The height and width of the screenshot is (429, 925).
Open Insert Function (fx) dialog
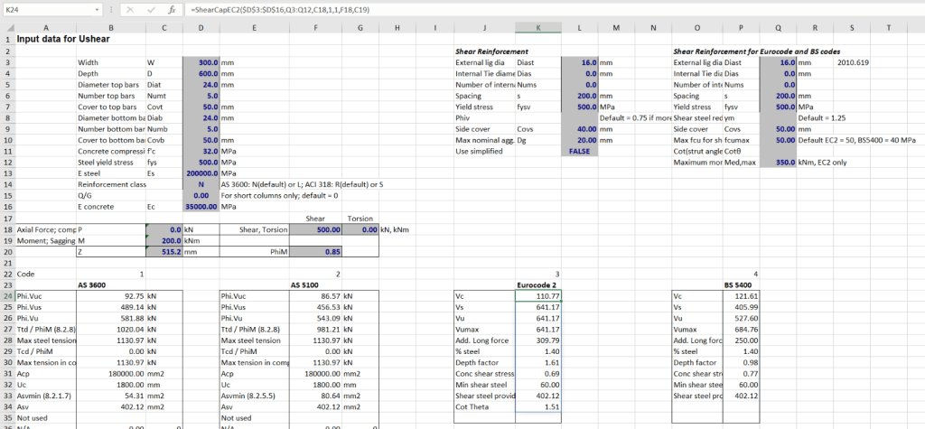click(171, 9)
